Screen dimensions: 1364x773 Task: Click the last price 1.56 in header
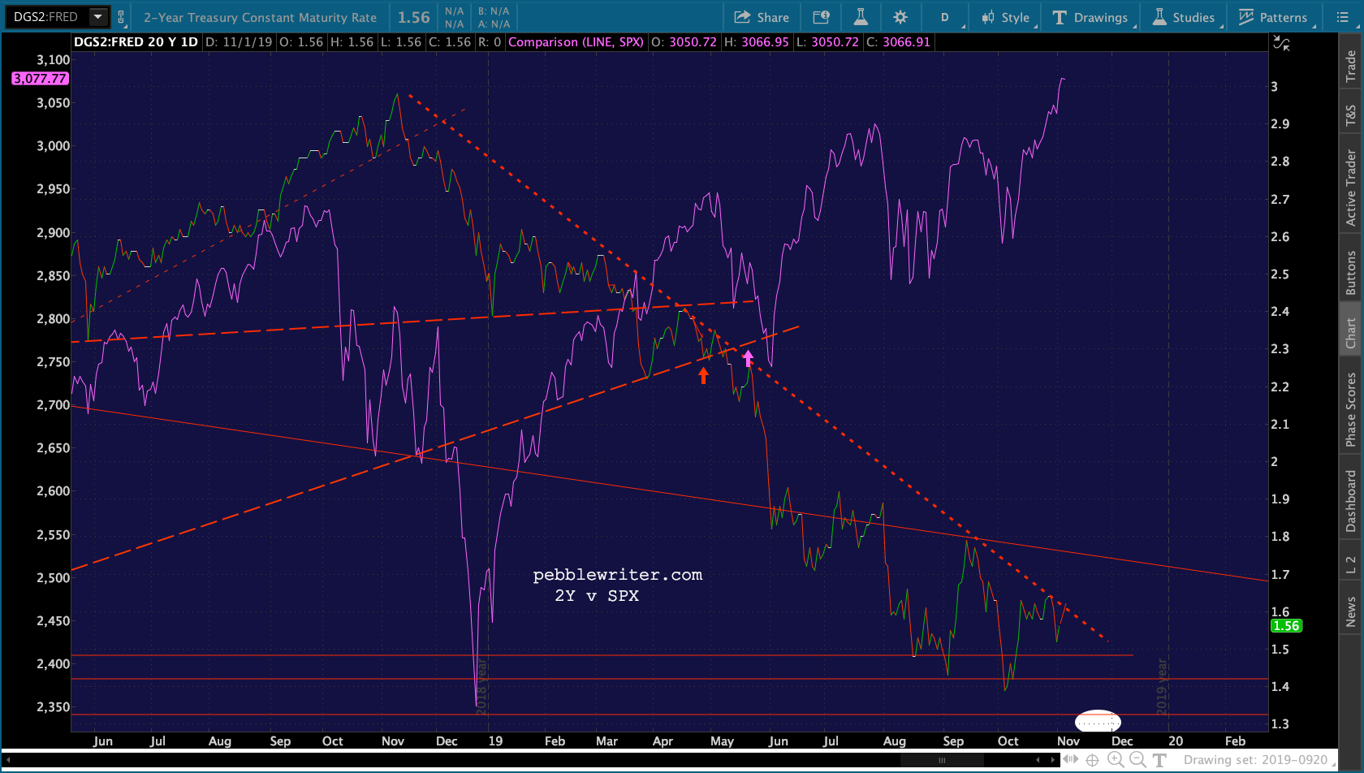tap(414, 17)
